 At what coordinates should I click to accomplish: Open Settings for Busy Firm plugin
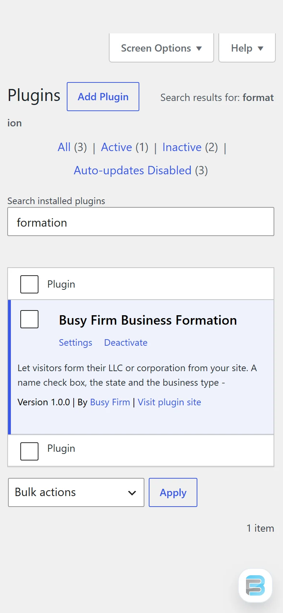tap(75, 342)
